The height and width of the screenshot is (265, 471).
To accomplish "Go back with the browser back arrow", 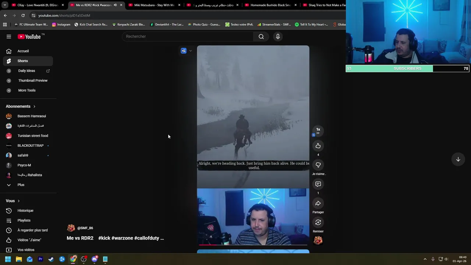I will [5, 15].
